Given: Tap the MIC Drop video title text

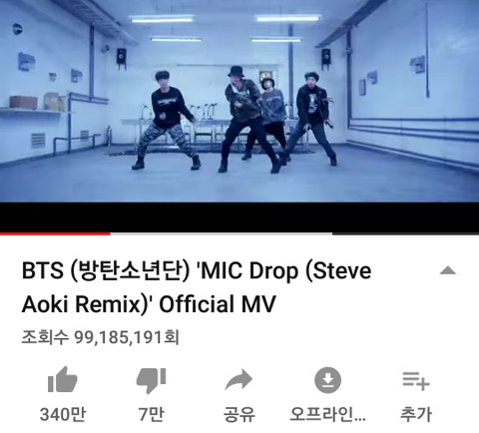Looking at the screenshot, I should (x=197, y=287).
